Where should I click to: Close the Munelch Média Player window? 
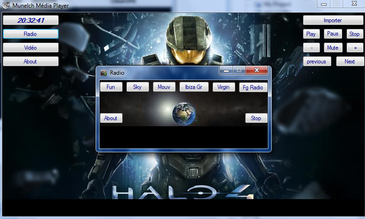click(354, 3)
